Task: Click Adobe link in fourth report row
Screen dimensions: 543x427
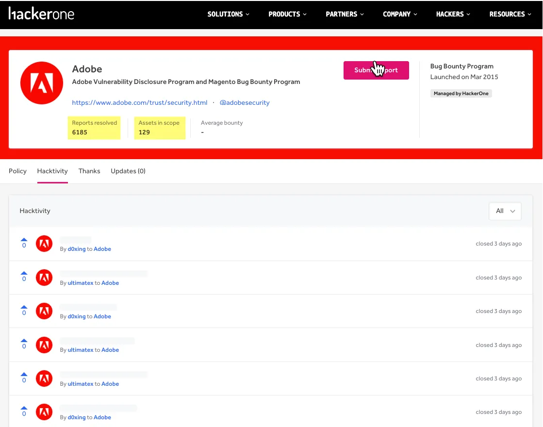Action: (x=110, y=350)
